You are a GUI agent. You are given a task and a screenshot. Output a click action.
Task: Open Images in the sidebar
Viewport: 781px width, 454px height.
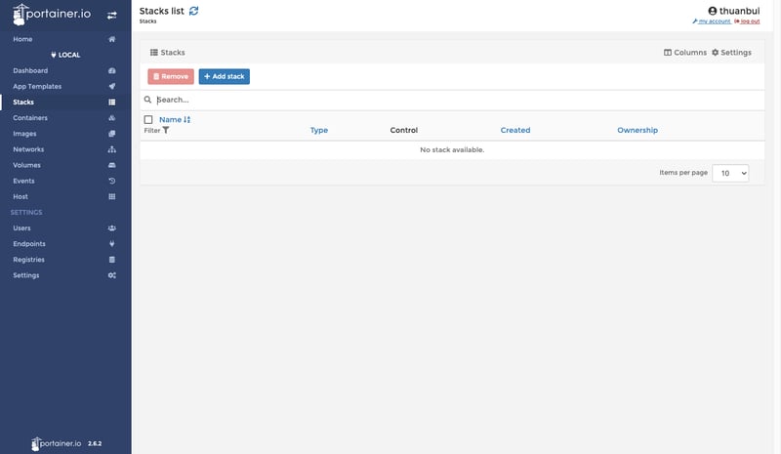pyautogui.click(x=25, y=134)
